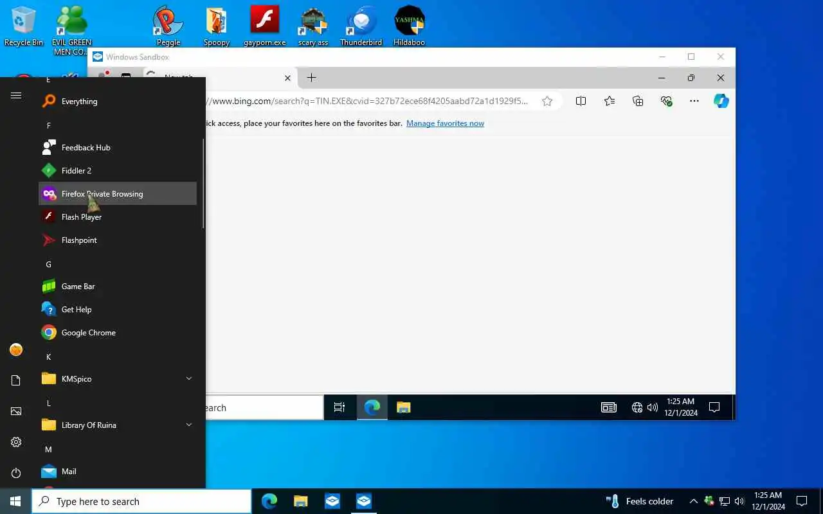823x514 pixels.
Task: Close the Edge tab in Sandbox
Action: (287, 78)
